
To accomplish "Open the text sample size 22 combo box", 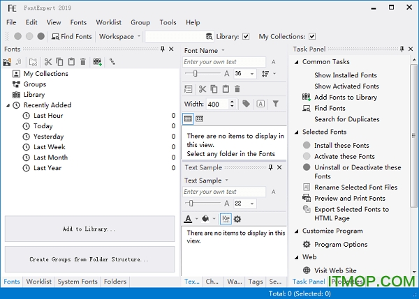I will 245,204.
